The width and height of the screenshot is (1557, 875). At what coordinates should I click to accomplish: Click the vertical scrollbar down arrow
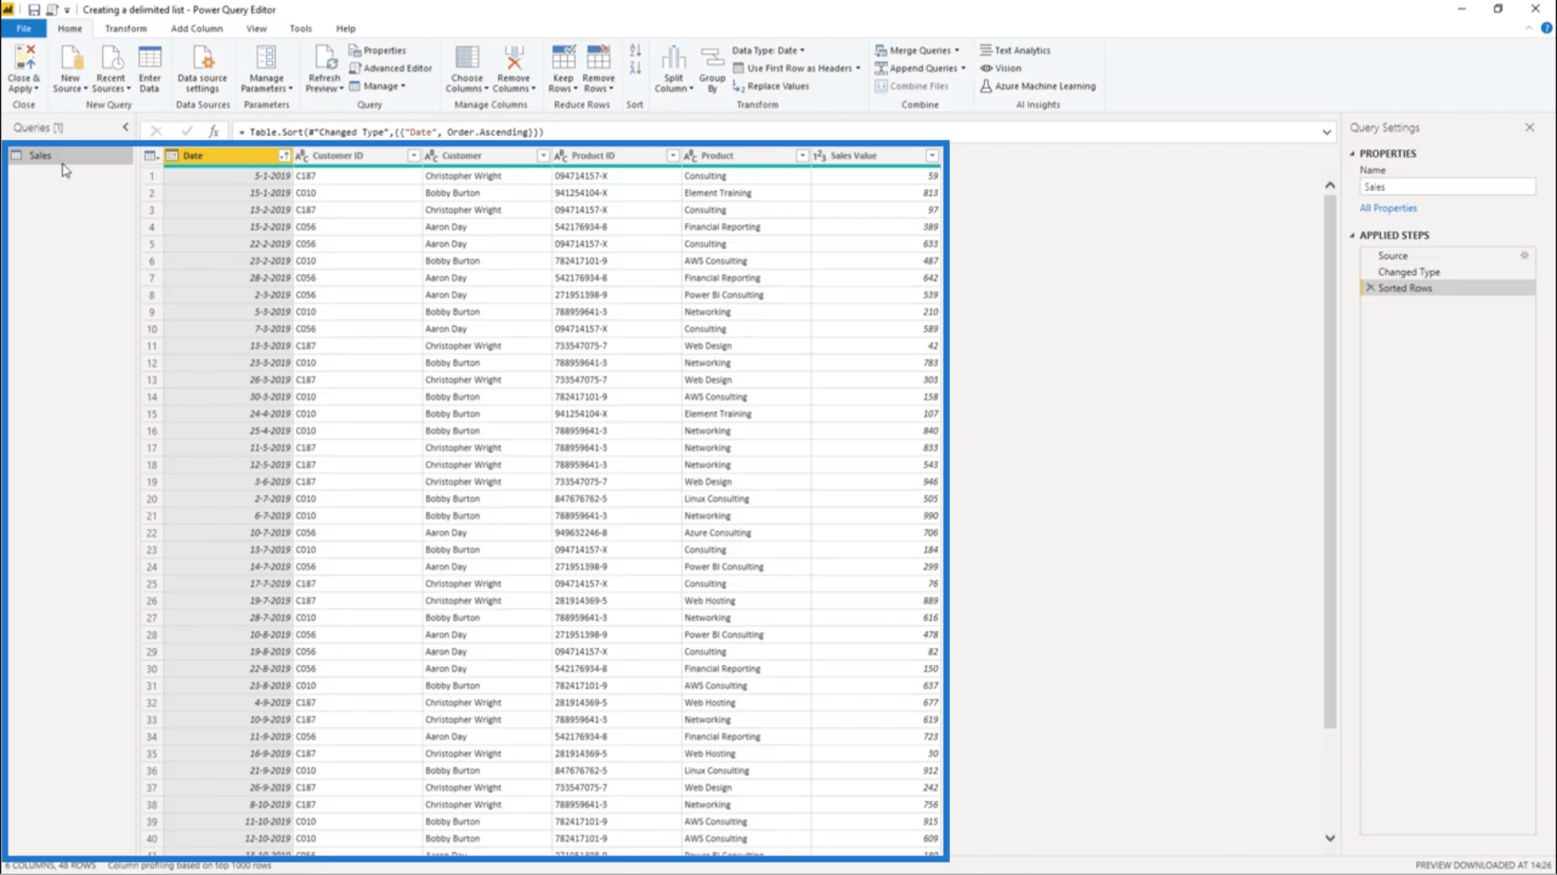click(1330, 838)
